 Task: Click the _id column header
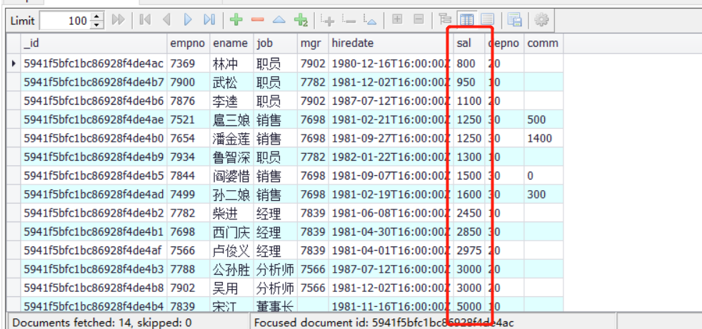(94, 43)
